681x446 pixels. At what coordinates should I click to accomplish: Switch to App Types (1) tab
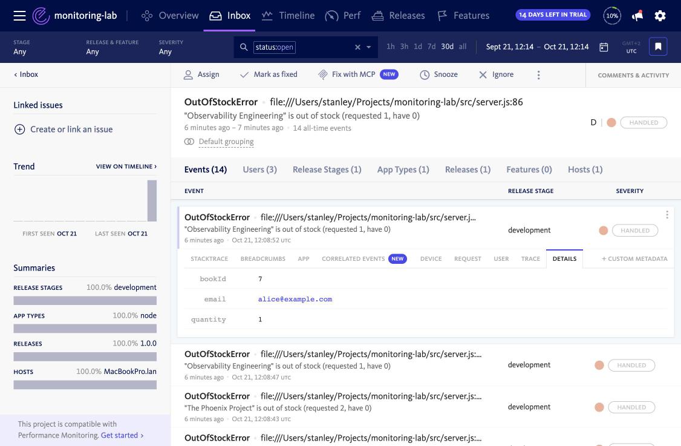click(403, 169)
